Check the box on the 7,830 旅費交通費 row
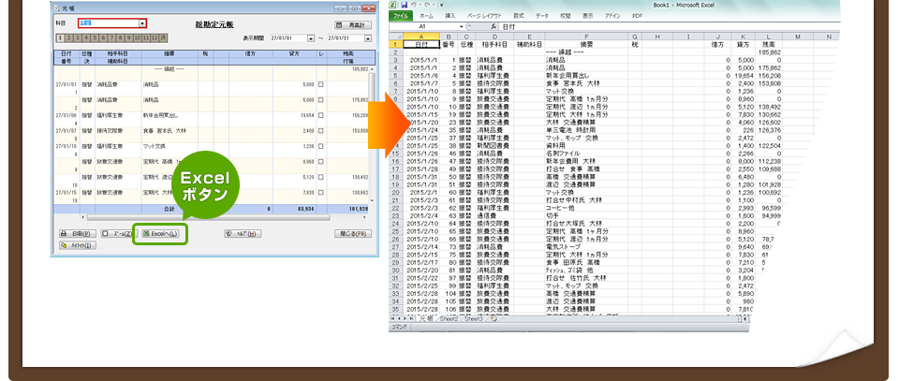Image resolution: width=899 pixels, height=381 pixels. pos(321,191)
